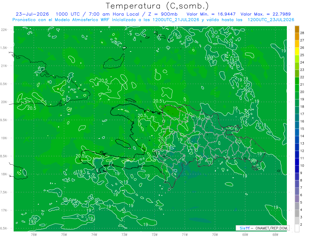This screenshot has height=238, width=309.
Task: Click the color bar label "8"
Action: (301, 180)
